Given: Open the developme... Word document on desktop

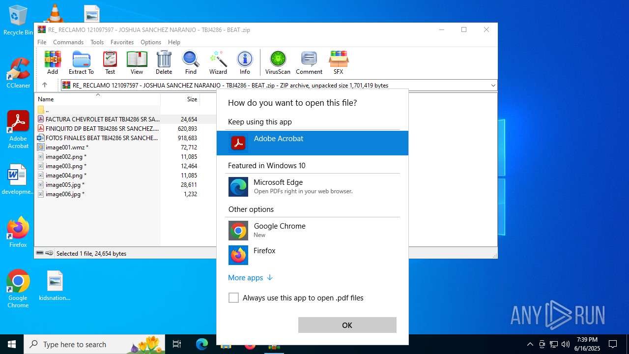Looking at the screenshot, I should tap(18, 179).
